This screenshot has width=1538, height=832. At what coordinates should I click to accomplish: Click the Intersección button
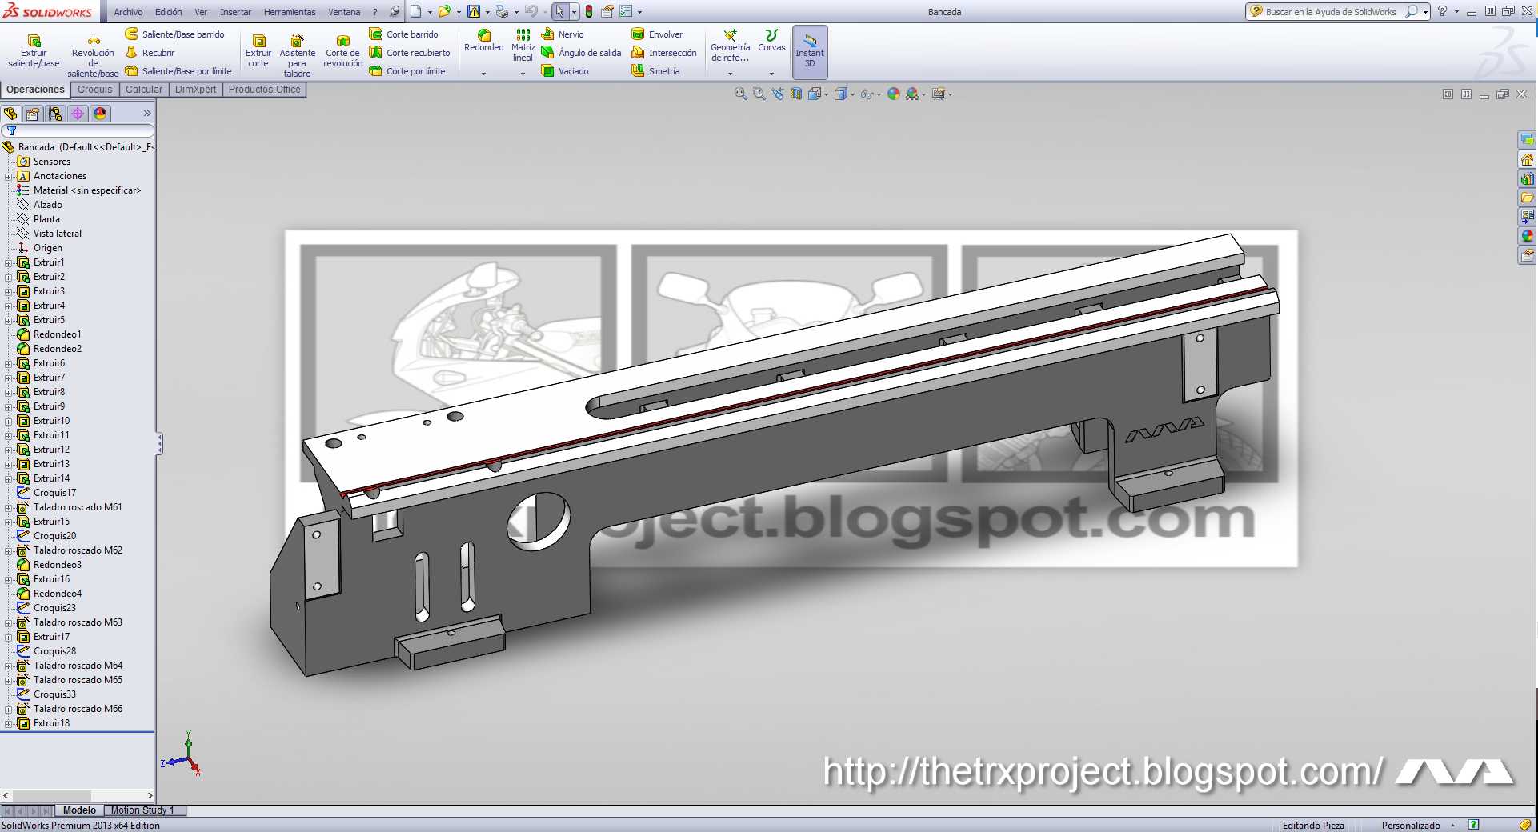click(x=664, y=53)
